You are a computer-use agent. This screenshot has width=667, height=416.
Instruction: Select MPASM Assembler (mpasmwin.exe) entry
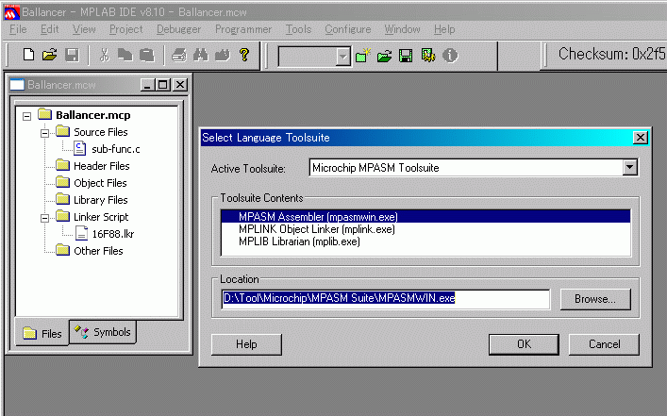tap(425, 217)
